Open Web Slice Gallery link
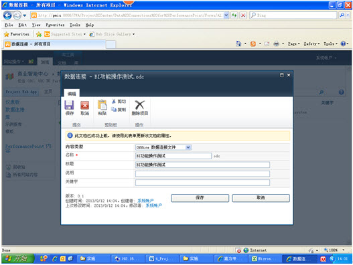Image resolution: width=353 pixels, height=265 pixels. tap(112, 34)
